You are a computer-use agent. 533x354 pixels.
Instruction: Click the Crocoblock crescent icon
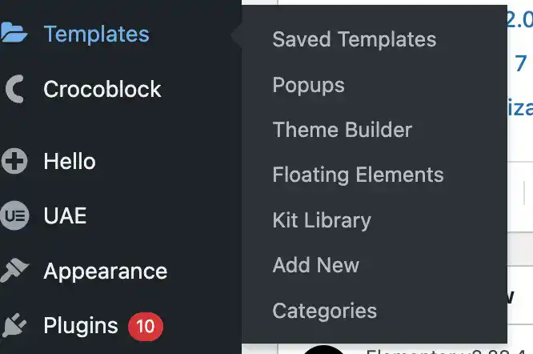15,89
